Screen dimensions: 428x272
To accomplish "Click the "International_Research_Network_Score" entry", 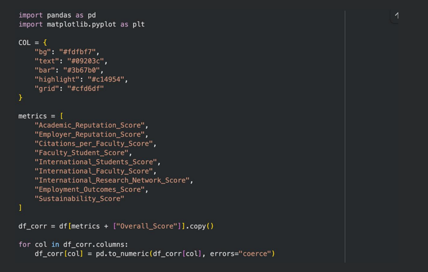I will point(112,180).
